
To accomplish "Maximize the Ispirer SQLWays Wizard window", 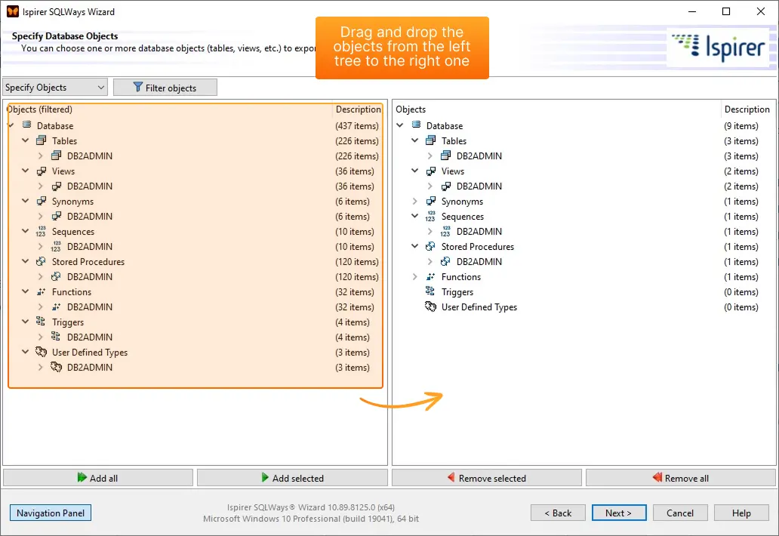I will pos(726,11).
